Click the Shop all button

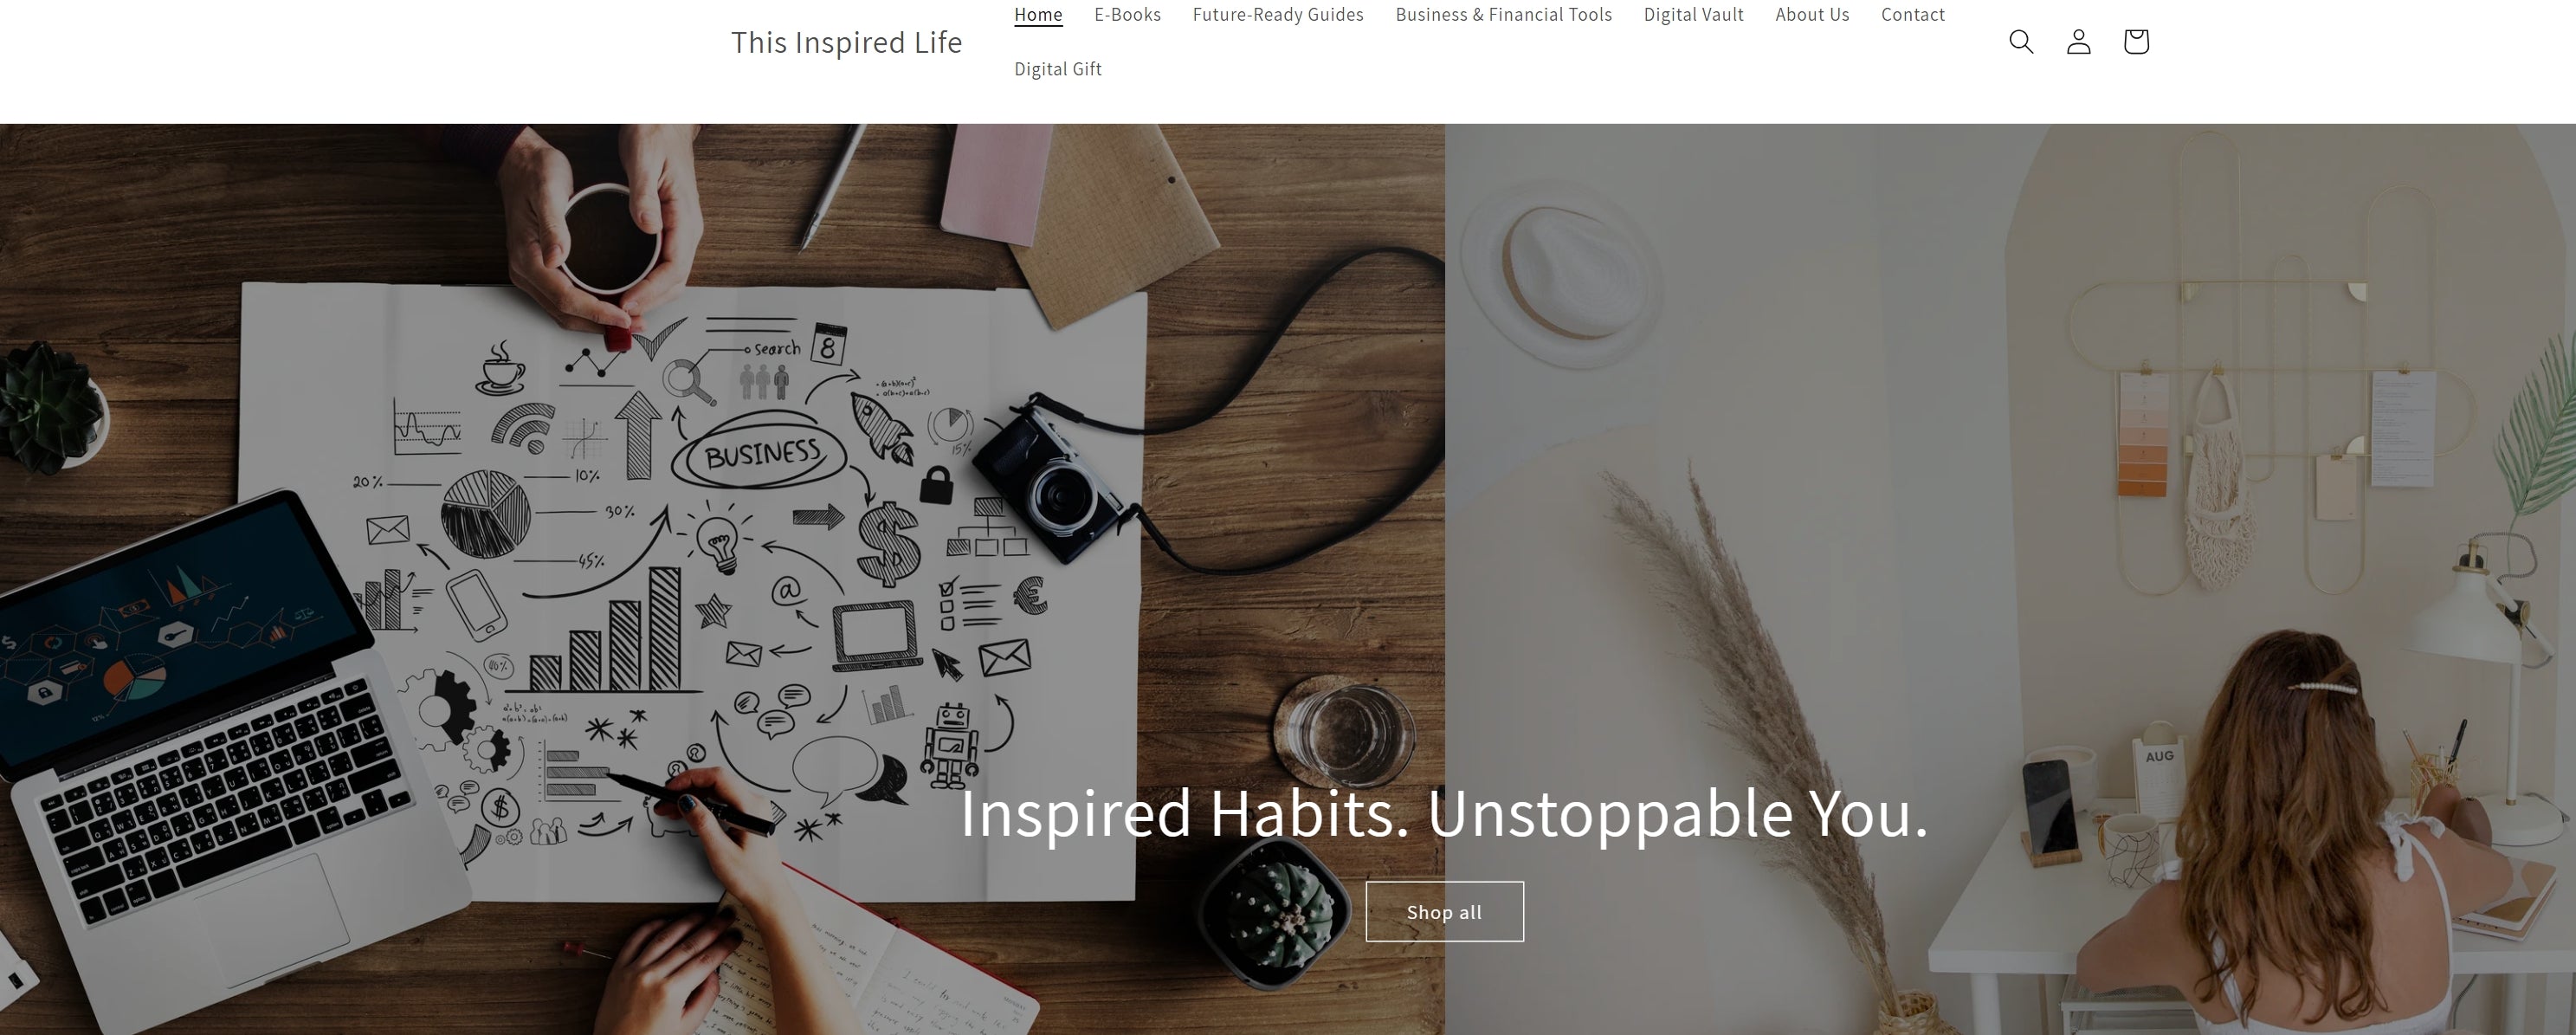tap(1444, 911)
